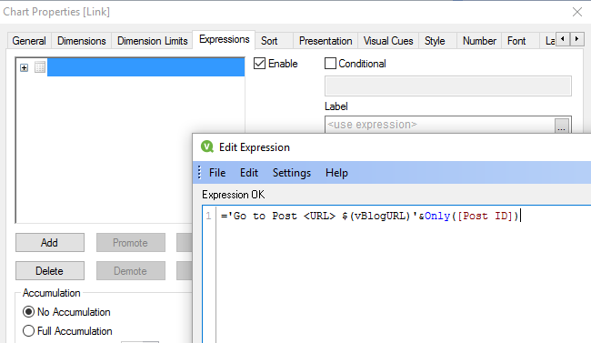Open the Number tab
591x343 pixels.
(x=479, y=41)
